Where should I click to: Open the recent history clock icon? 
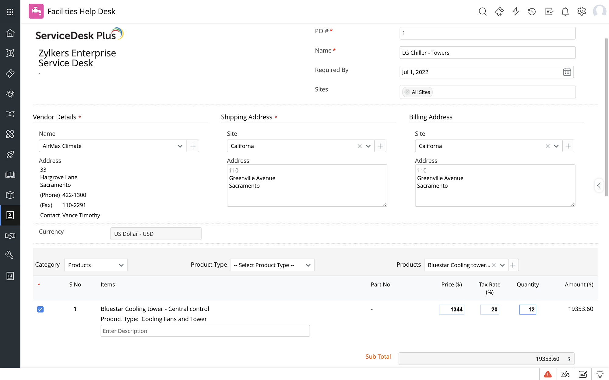click(532, 12)
